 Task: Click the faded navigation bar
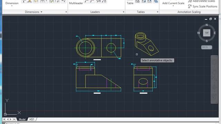pos(214,80)
